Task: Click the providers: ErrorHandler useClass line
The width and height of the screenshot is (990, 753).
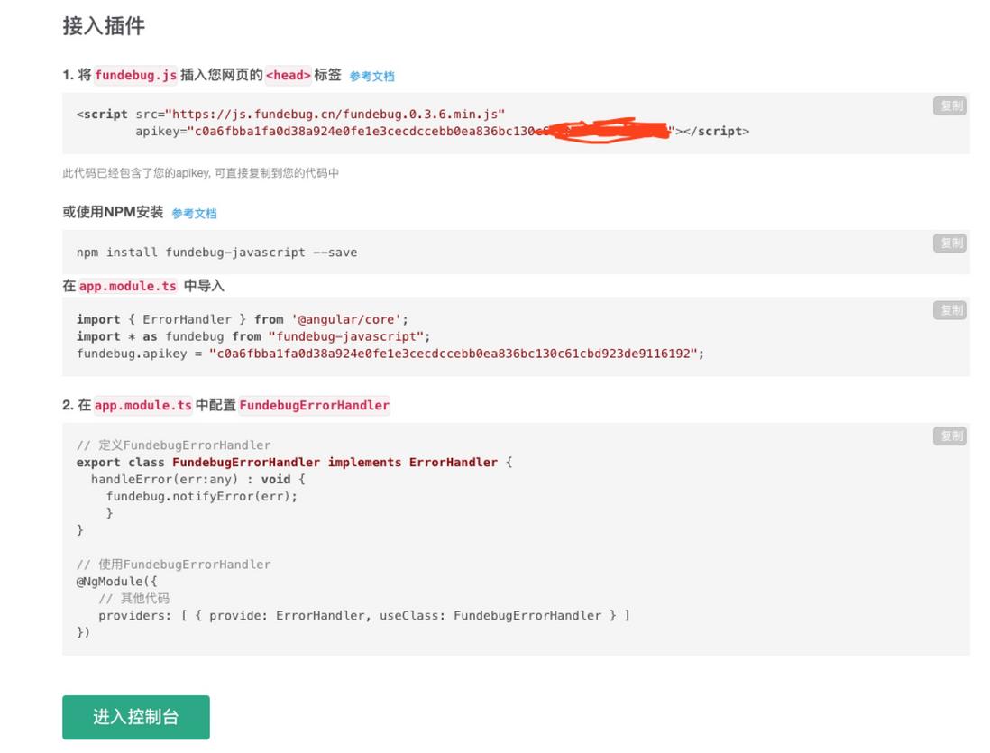Action: pyautogui.click(x=364, y=615)
